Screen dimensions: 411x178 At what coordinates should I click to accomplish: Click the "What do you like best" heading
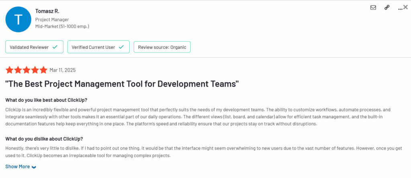[46, 100]
